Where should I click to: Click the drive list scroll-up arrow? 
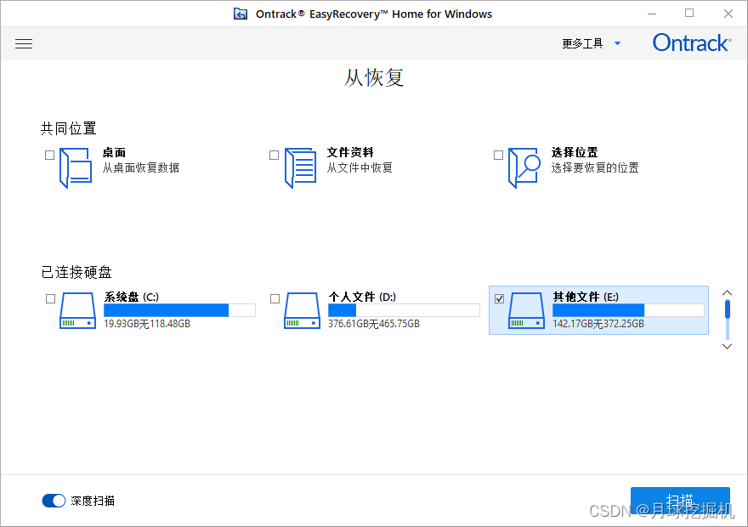click(x=727, y=292)
